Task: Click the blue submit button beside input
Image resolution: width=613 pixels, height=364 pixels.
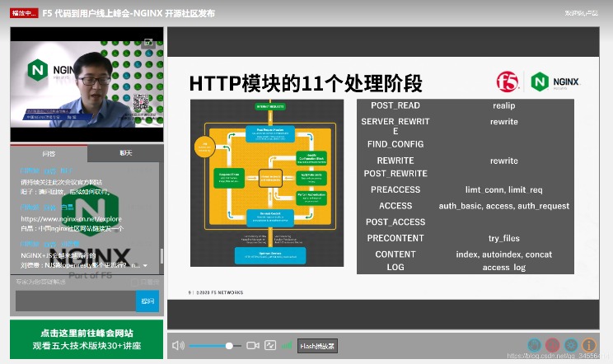Action: 147,301
